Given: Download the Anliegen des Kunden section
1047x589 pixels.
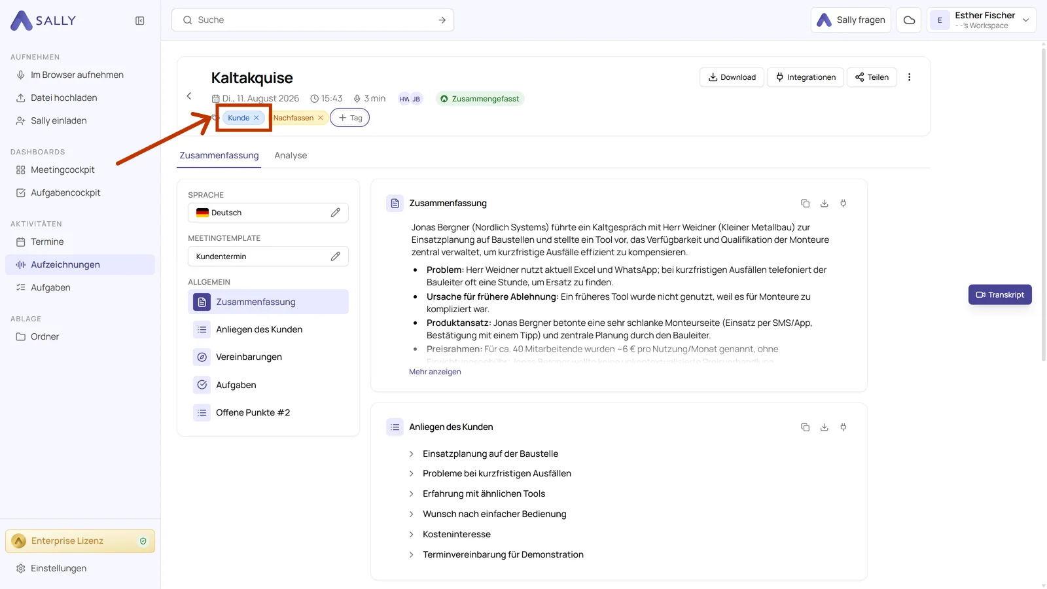Looking at the screenshot, I should [x=825, y=427].
